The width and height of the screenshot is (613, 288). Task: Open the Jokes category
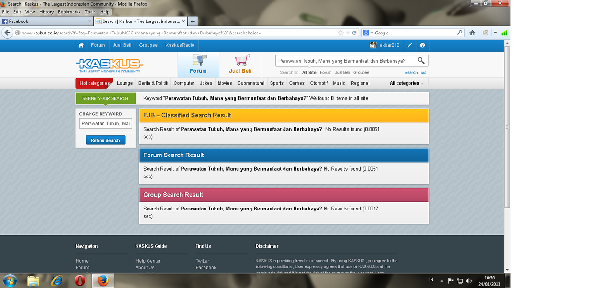pos(206,83)
